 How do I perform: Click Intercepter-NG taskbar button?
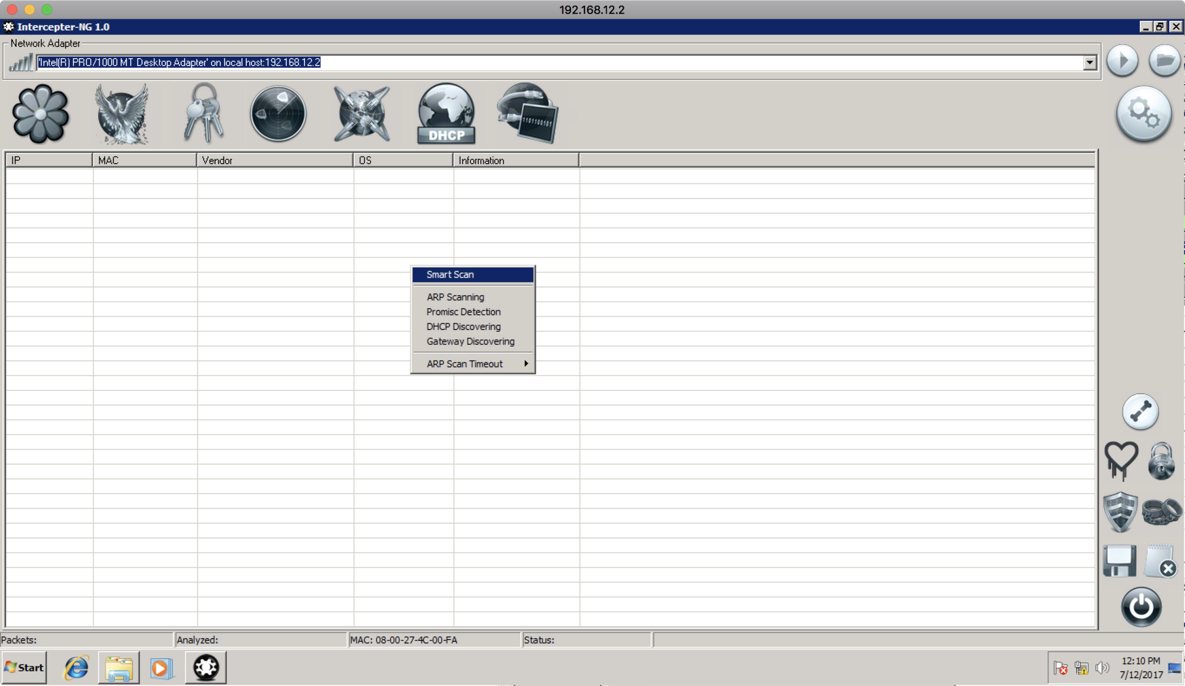pos(206,668)
